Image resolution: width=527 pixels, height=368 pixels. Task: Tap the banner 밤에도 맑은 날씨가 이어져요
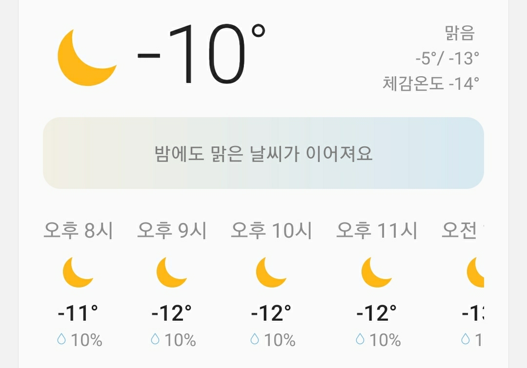point(263,153)
